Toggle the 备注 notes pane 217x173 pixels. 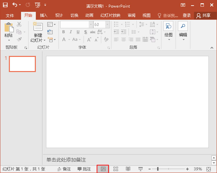coord(64,169)
